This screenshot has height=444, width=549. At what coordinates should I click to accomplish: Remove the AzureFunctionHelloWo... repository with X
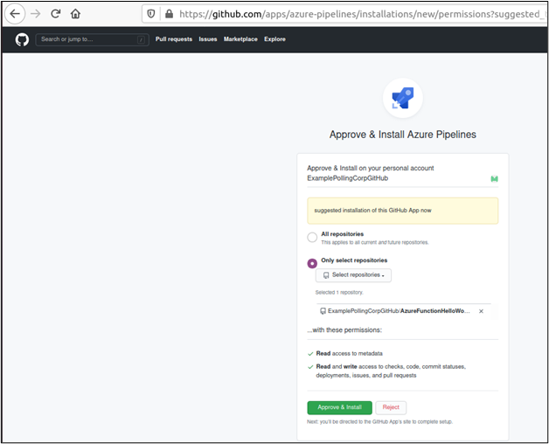coord(481,311)
